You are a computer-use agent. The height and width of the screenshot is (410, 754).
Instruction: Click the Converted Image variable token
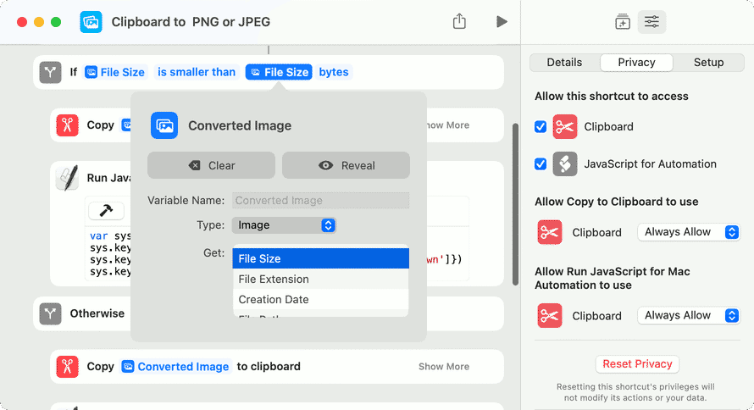(x=175, y=366)
